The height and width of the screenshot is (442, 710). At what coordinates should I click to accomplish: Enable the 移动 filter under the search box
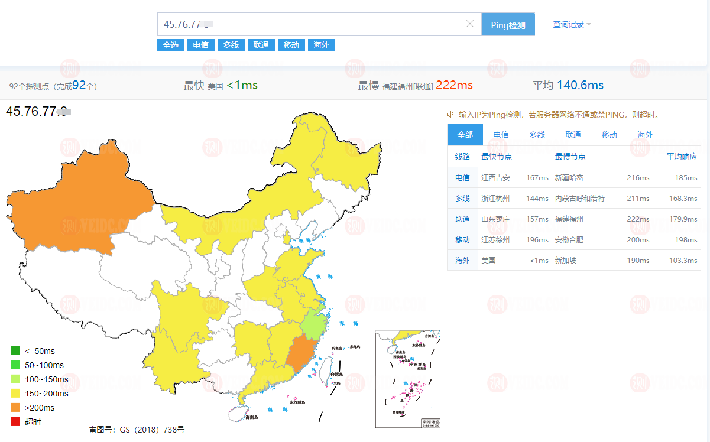click(291, 44)
